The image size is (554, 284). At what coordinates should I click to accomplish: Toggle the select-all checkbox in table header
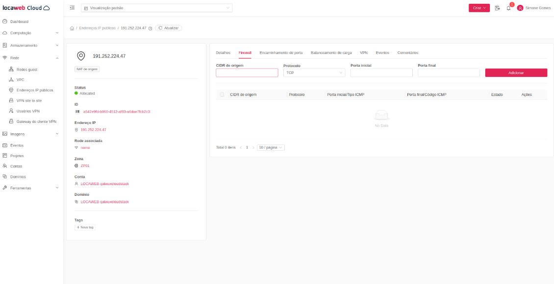tap(222, 95)
